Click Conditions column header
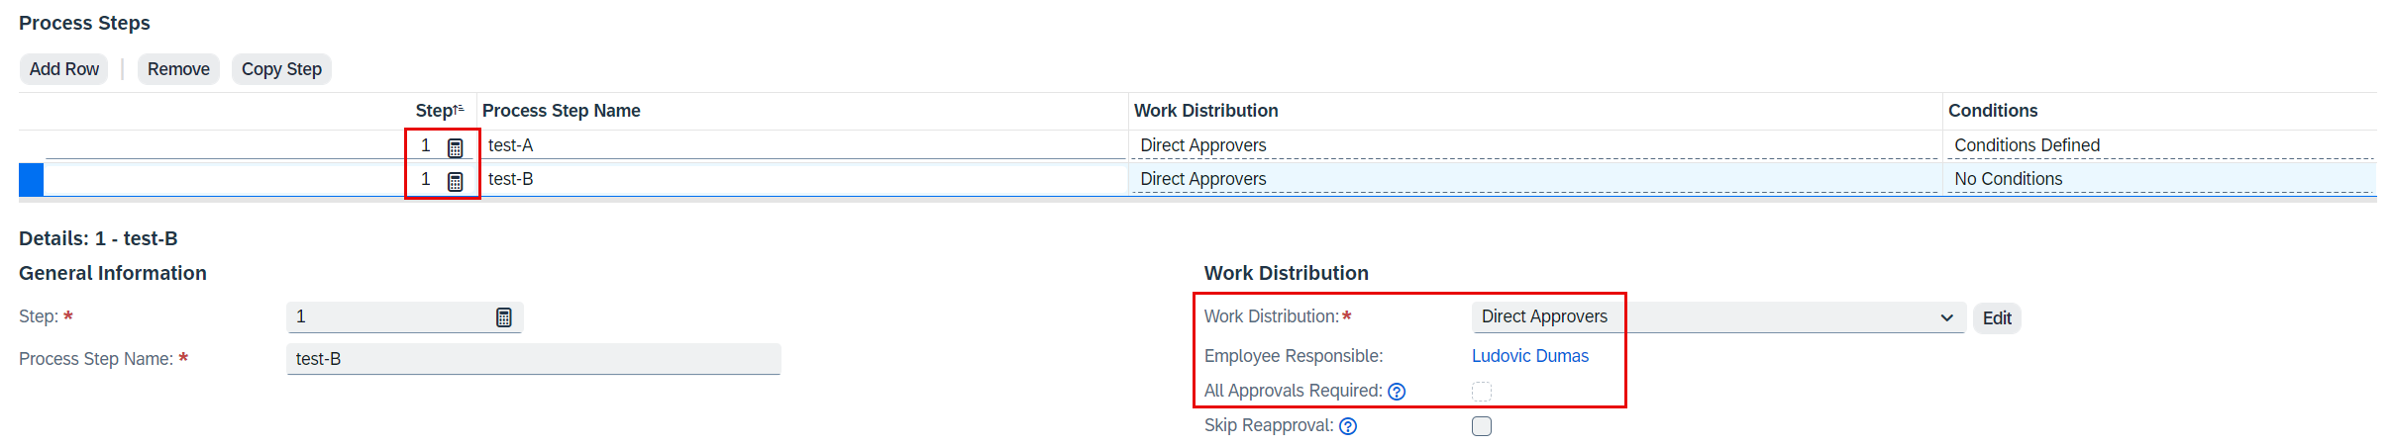The image size is (2392, 447). (1993, 111)
